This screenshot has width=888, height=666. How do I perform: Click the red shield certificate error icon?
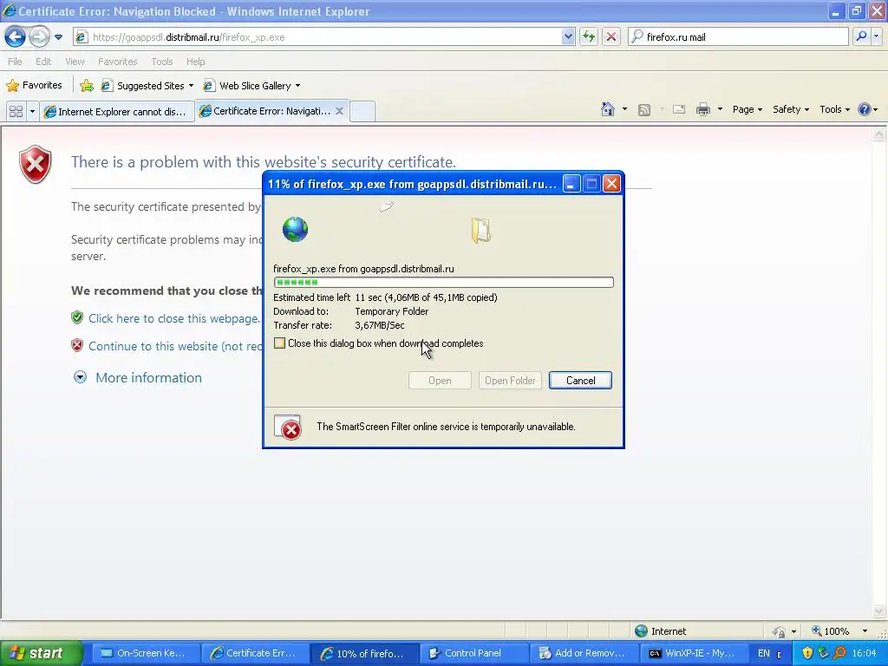35,164
